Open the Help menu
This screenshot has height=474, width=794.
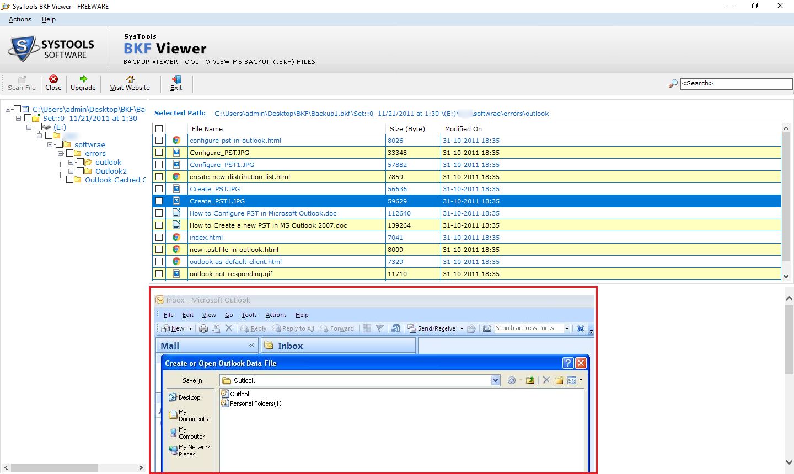[x=49, y=19]
